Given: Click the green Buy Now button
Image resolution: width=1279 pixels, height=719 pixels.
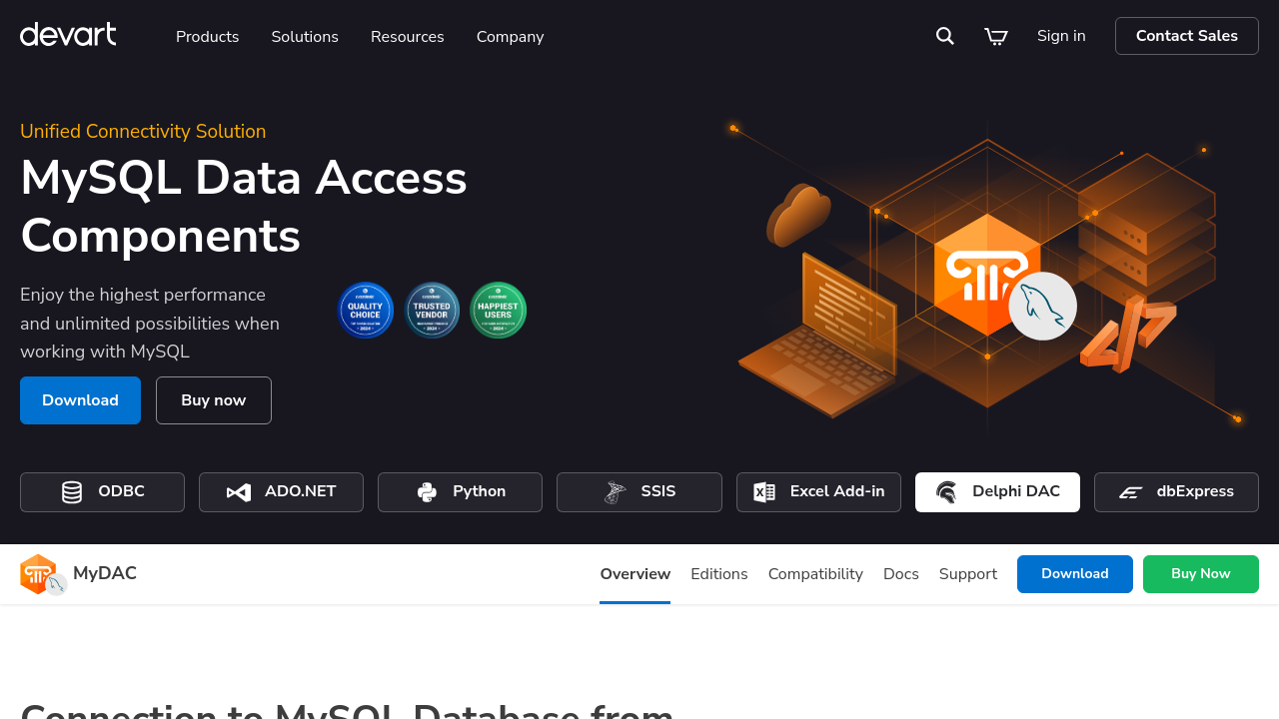Looking at the screenshot, I should tap(1201, 574).
